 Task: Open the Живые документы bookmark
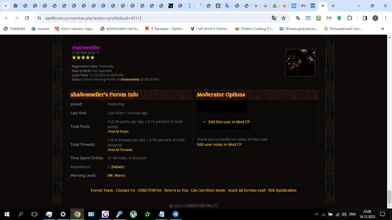pyautogui.click(x=299, y=28)
